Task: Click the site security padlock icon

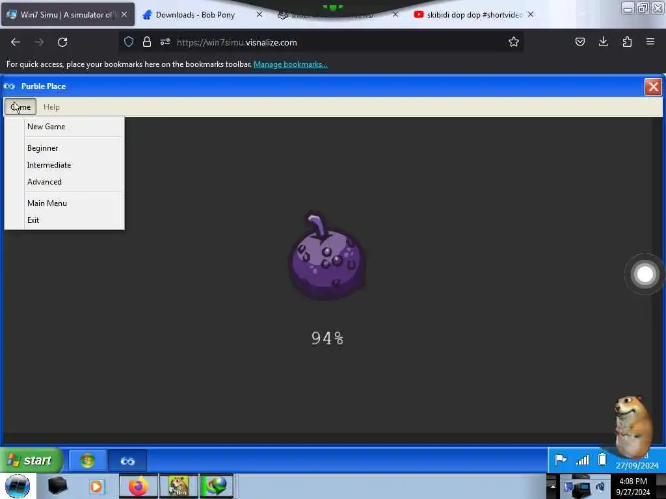Action: 147,42
